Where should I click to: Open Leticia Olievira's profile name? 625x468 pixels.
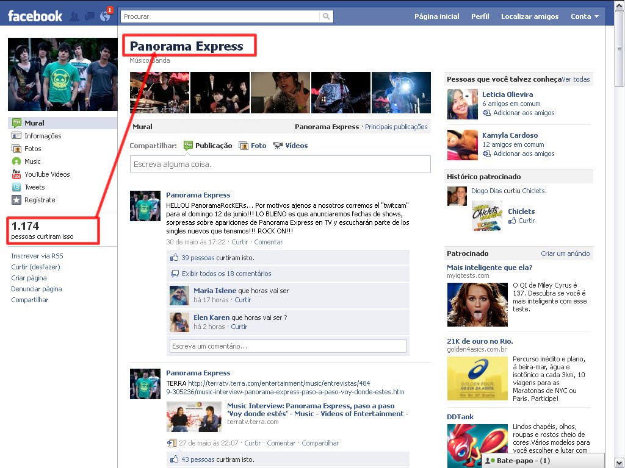pos(507,94)
